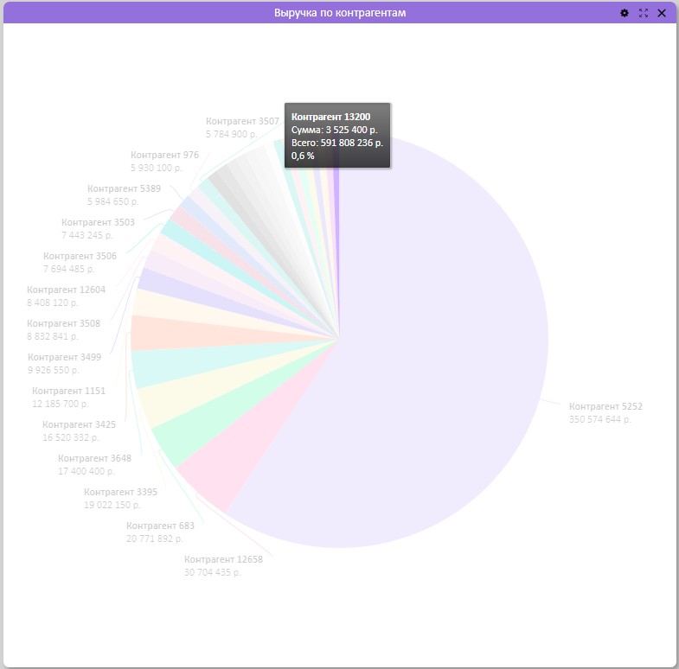Click the Выручка по контрагентам title bar

[340, 13]
